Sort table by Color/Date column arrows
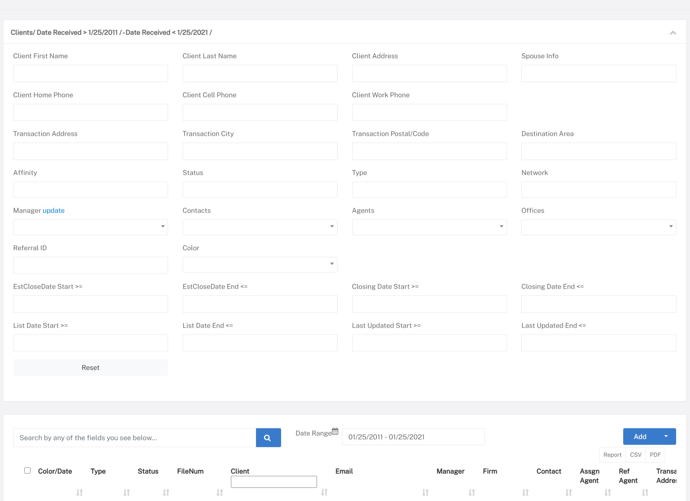This screenshot has width=690, height=501. tap(80, 493)
